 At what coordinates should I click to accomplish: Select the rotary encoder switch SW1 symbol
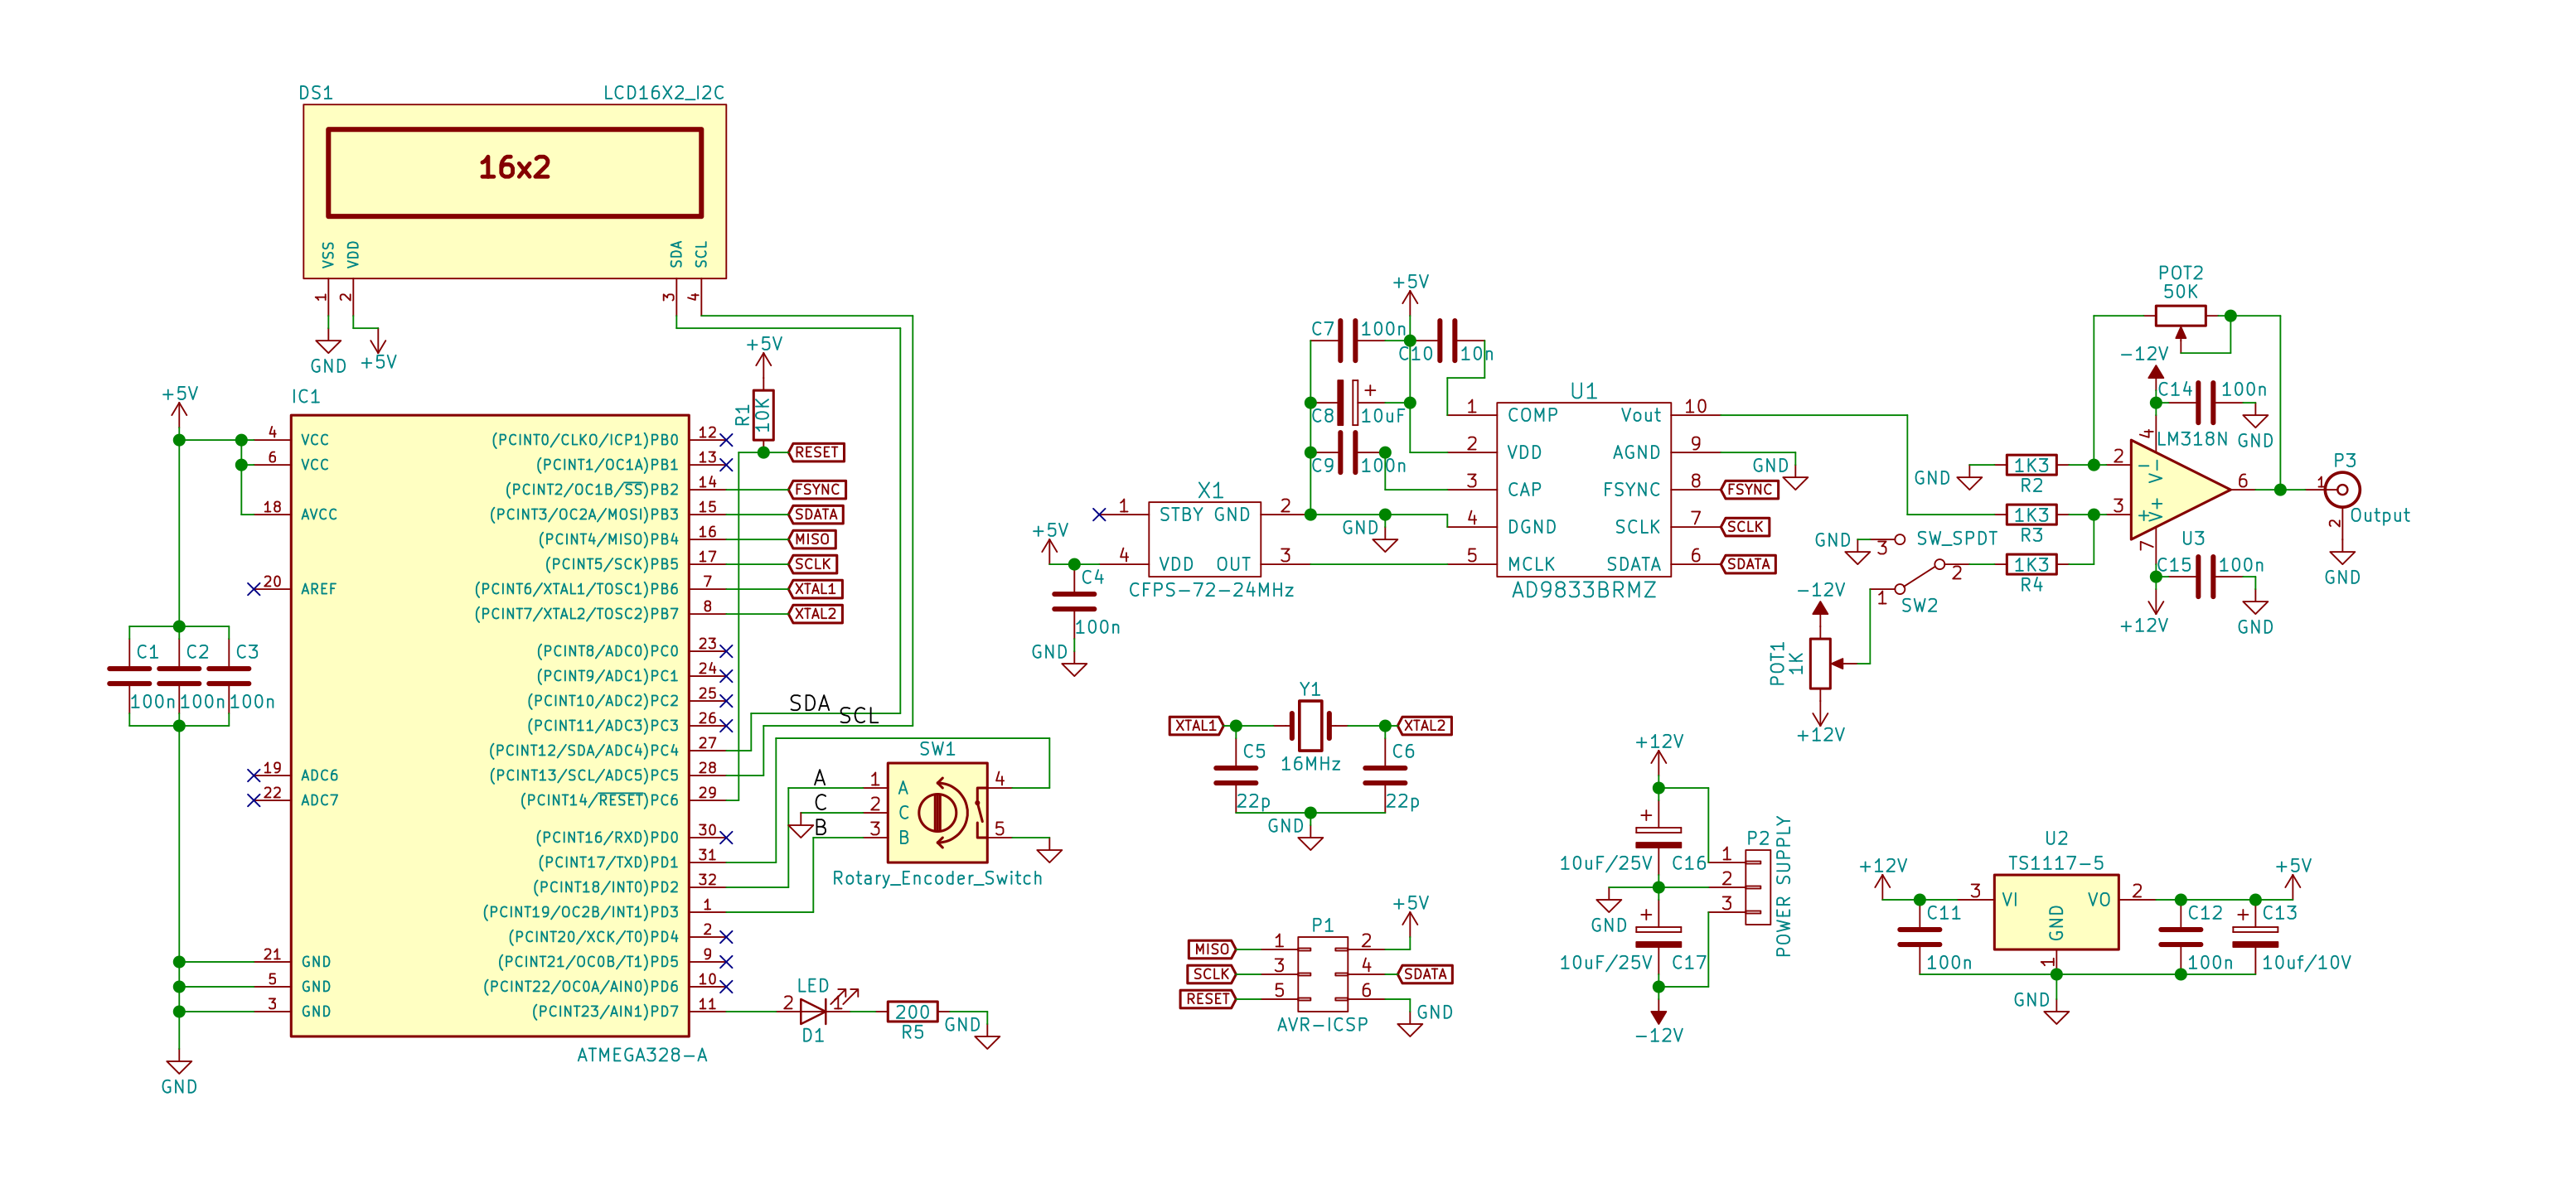click(x=937, y=812)
